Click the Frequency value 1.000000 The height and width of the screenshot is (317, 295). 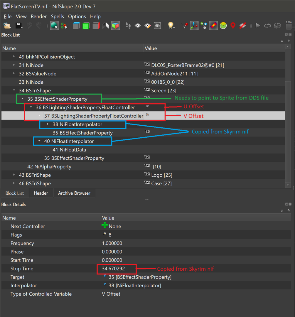pos(112,243)
